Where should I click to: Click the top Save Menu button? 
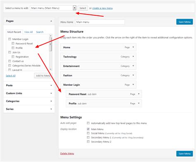[184, 22]
